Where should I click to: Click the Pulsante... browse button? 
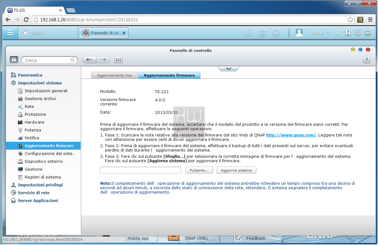[199, 170]
